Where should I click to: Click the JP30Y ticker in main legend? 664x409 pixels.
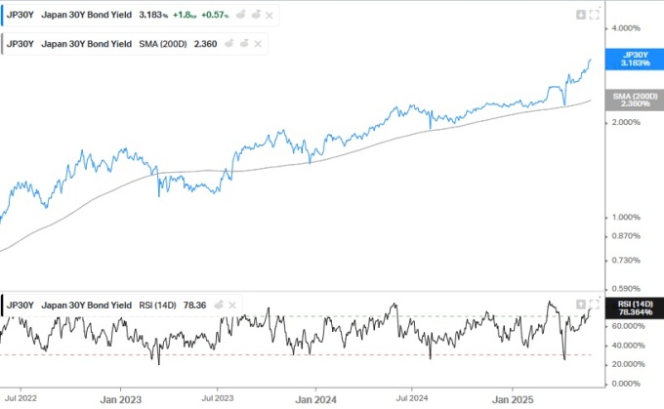point(21,16)
